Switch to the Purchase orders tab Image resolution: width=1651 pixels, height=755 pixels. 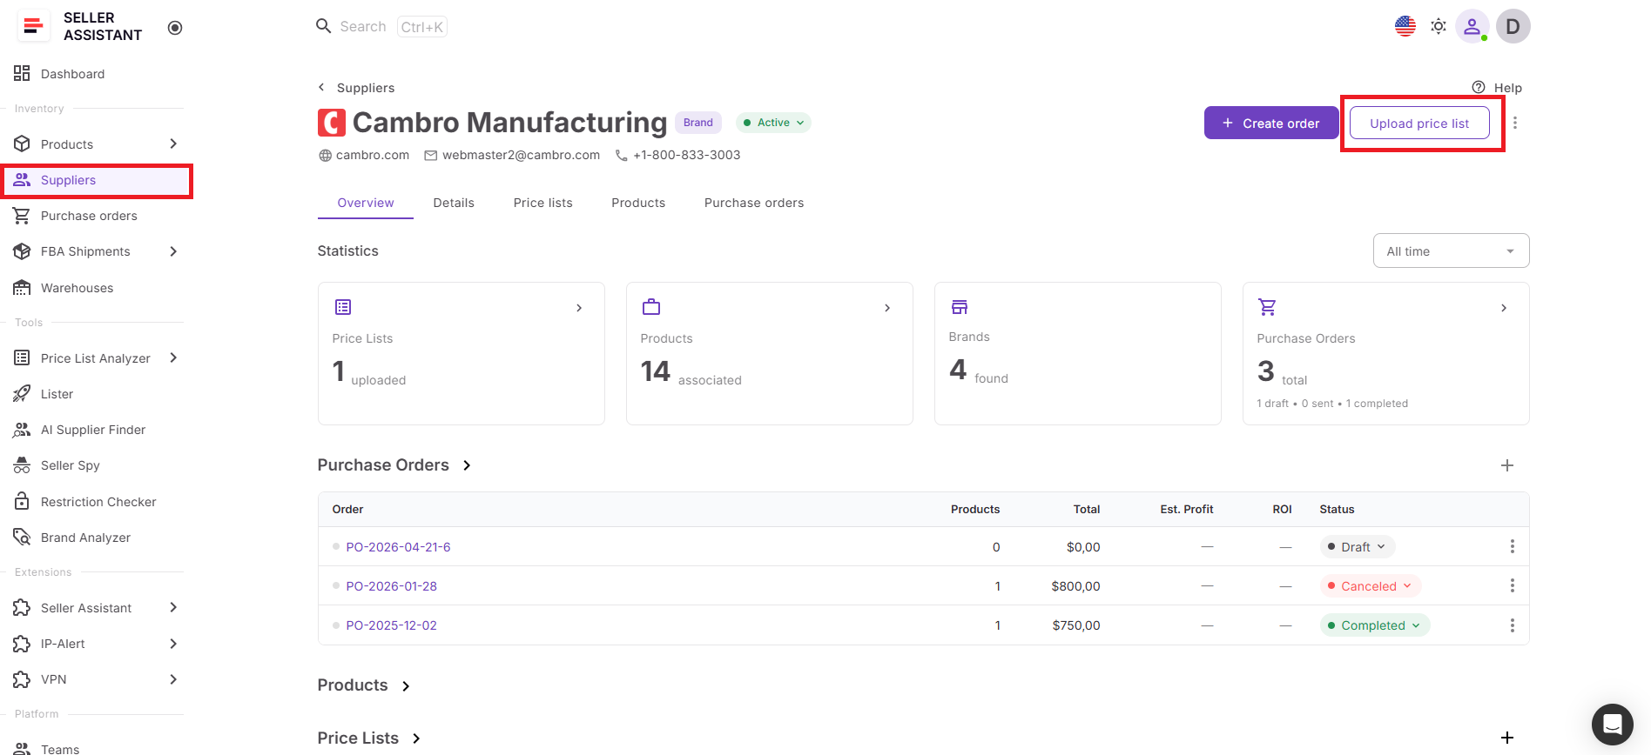754,203
